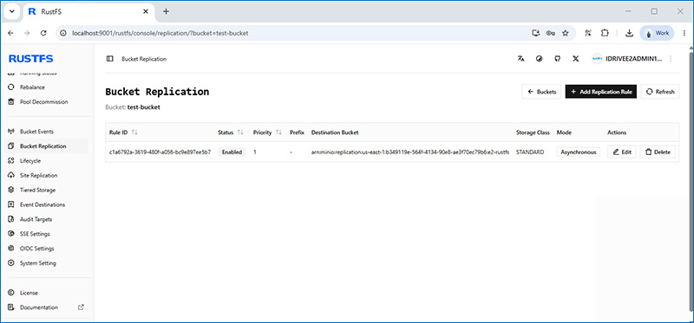Select rule ID c1a6792a-3619-480f text

click(160, 152)
